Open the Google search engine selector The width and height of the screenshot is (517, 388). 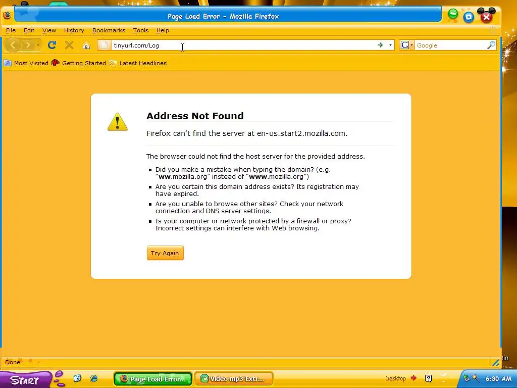(406, 45)
